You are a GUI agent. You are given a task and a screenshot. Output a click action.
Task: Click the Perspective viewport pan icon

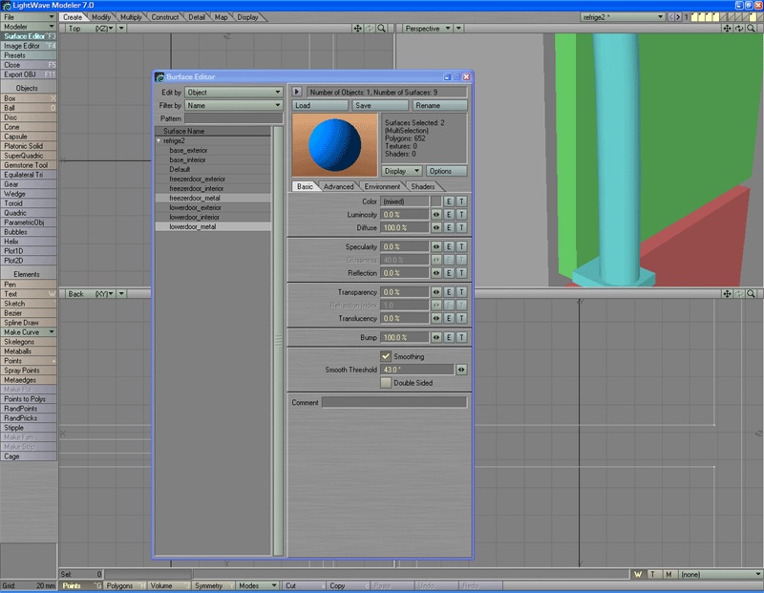[x=727, y=29]
